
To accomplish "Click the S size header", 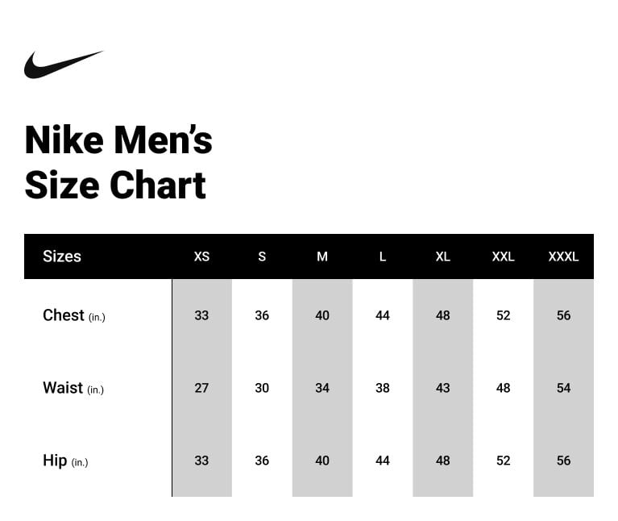I will click(262, 256).
